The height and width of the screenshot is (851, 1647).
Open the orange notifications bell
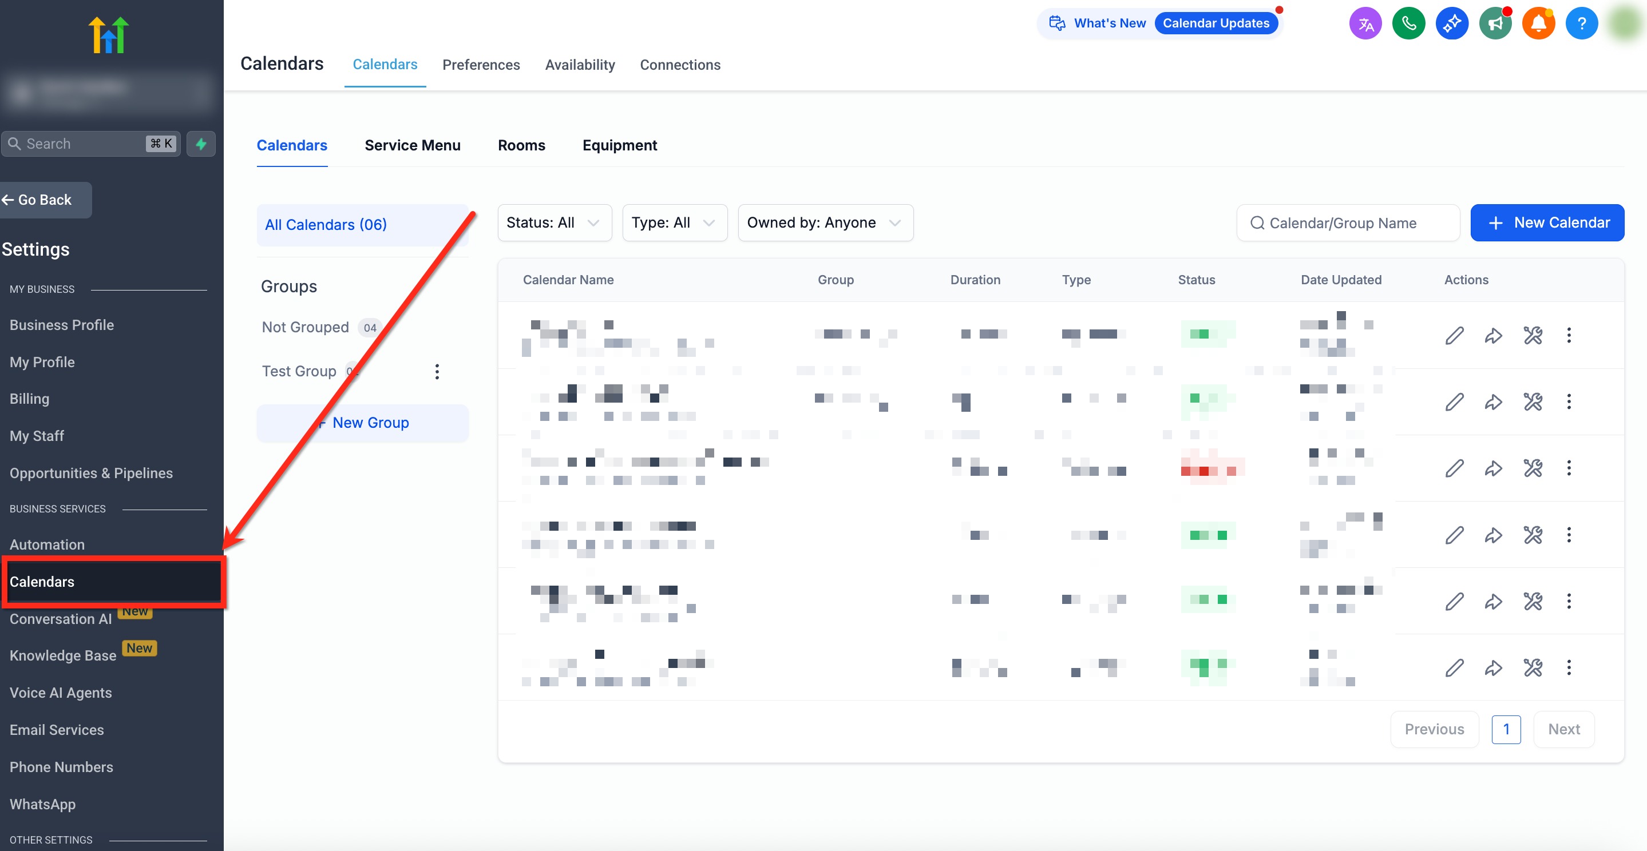click(1538, 23)
